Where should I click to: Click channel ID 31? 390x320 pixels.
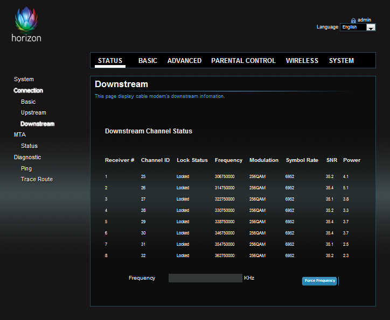(143, 244)
